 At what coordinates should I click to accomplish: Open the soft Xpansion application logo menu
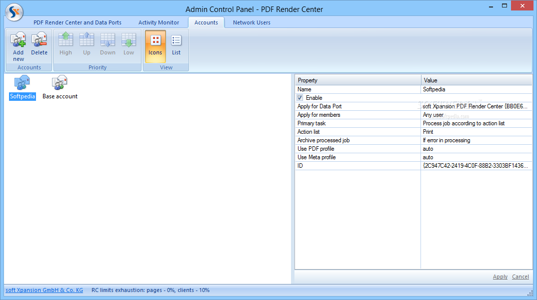14,12
